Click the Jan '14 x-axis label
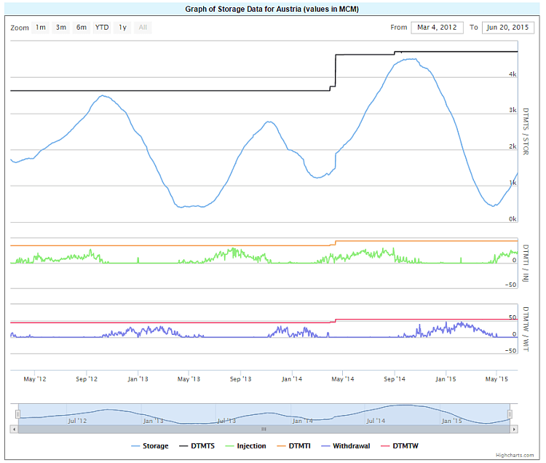Screen dimensions: 546x463 pos(292,379)
